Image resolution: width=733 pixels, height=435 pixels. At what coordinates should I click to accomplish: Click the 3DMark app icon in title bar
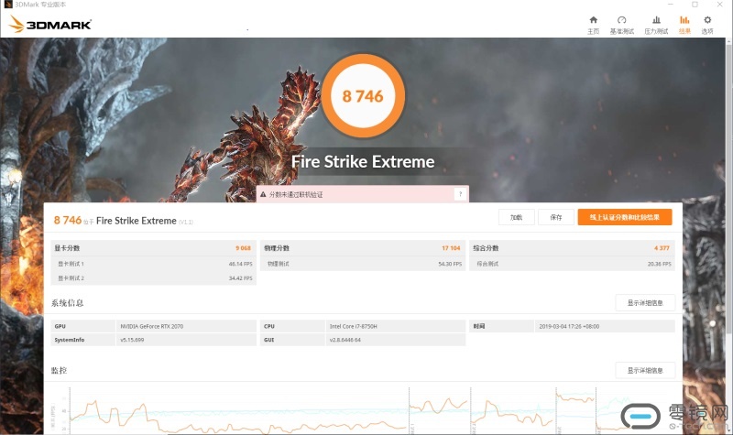click(8, 5)
